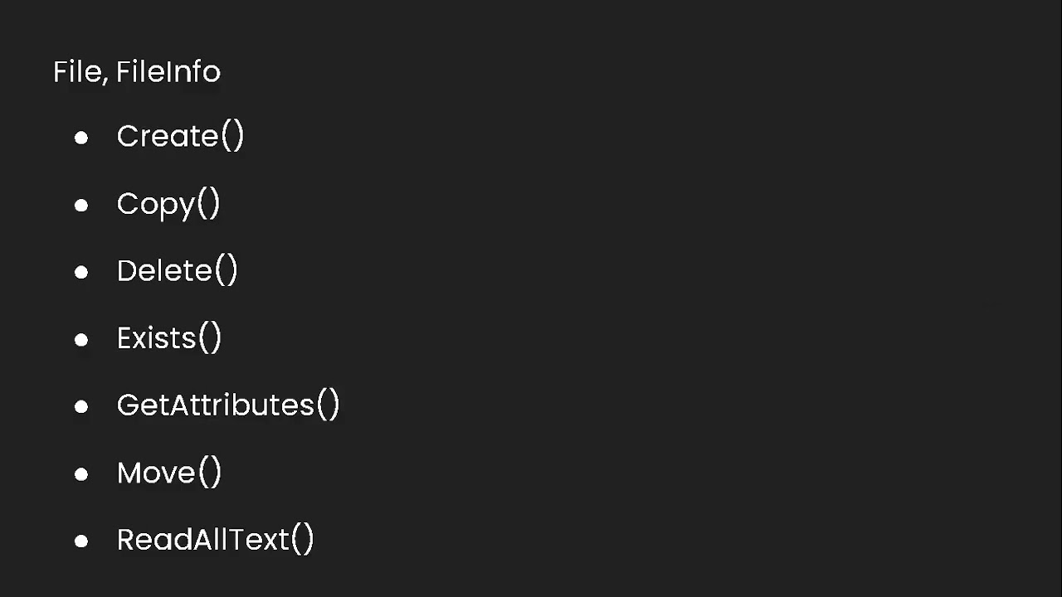This screenshot has height=597, width=1062.
Task: Click the word File in the heading
Action: pos(77,71)
